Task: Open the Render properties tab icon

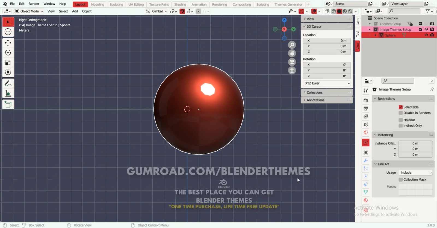Action: [366, 100]
